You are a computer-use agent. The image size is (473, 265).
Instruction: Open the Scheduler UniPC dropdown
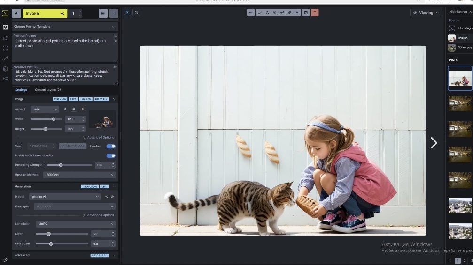tap(76, 224)
